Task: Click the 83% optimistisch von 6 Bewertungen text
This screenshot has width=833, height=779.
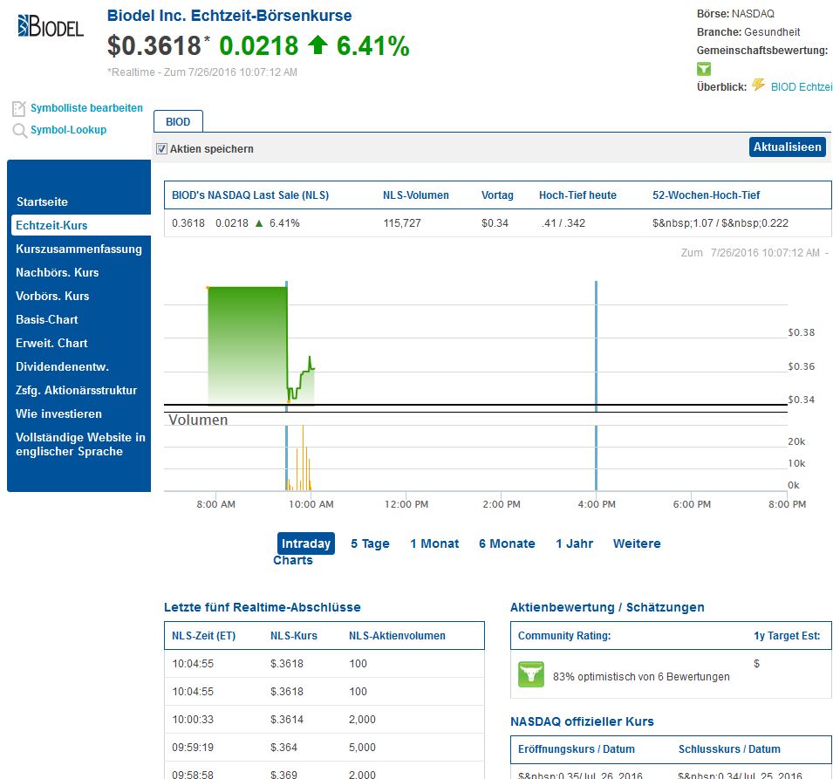Action: click(x=641, y=676)
